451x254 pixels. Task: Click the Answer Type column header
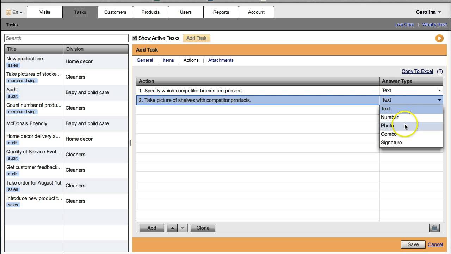[411, 81]
